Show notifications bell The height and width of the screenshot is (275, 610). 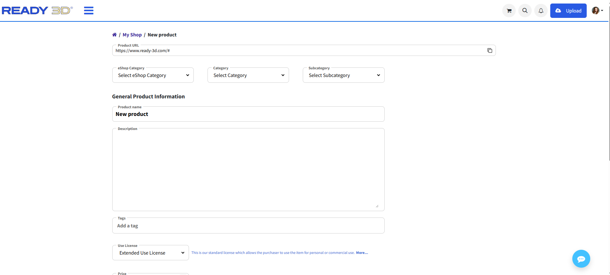click(541, 11)
